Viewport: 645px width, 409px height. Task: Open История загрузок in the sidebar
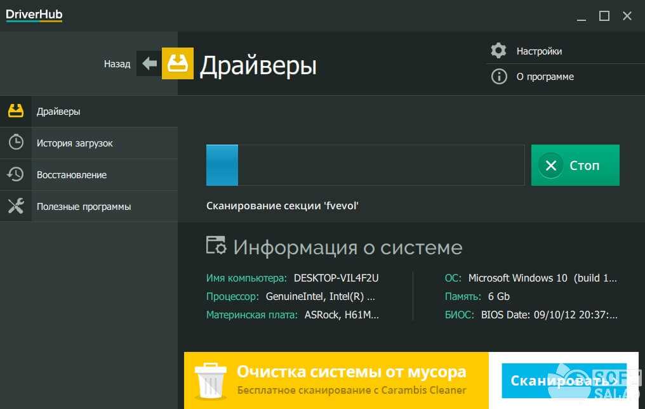[74, 143]
